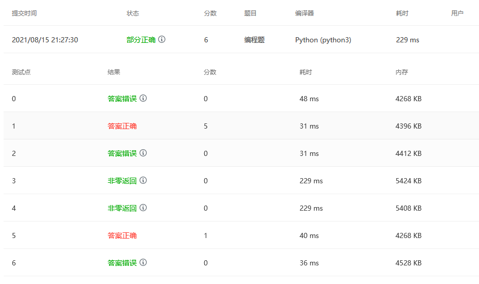
Task: Click memory value 4396 KB
Action: point(408,126)
